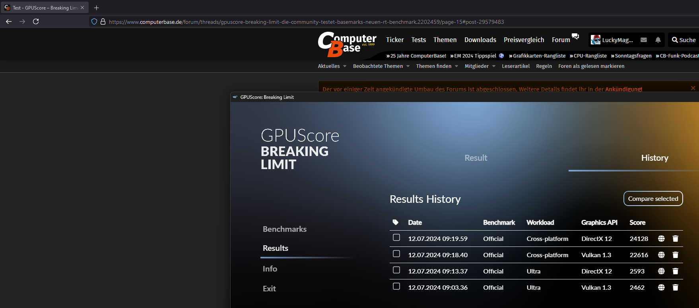699x308 pixels.
Task: Go forward with browser forward arrow
Action: click(x=22, y=21)
